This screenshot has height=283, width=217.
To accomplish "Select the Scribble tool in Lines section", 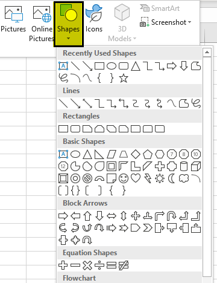I will (x=196, y=103).
